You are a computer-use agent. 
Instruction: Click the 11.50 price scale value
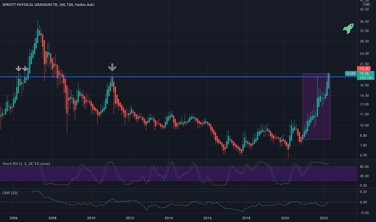(x=364, y=114)
